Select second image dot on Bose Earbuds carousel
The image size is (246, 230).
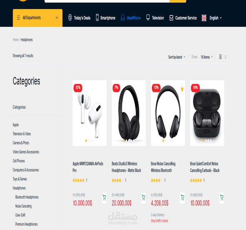coord(206,141)
